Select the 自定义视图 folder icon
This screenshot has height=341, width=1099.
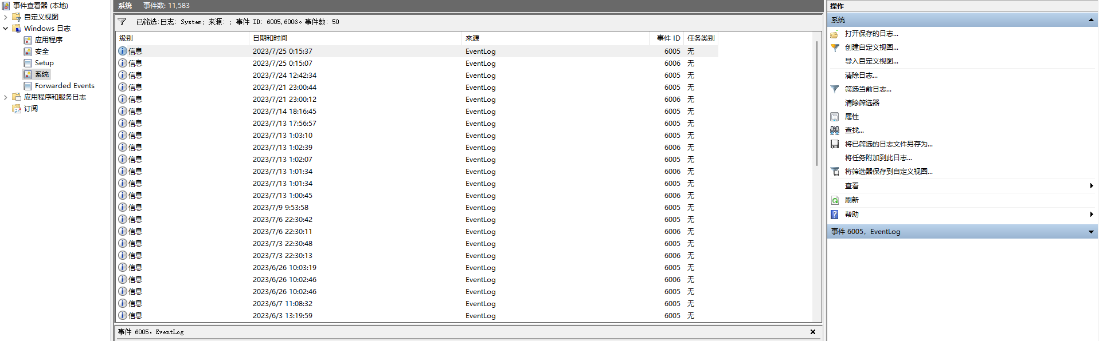pyautogui.click(x=17, y=17)
